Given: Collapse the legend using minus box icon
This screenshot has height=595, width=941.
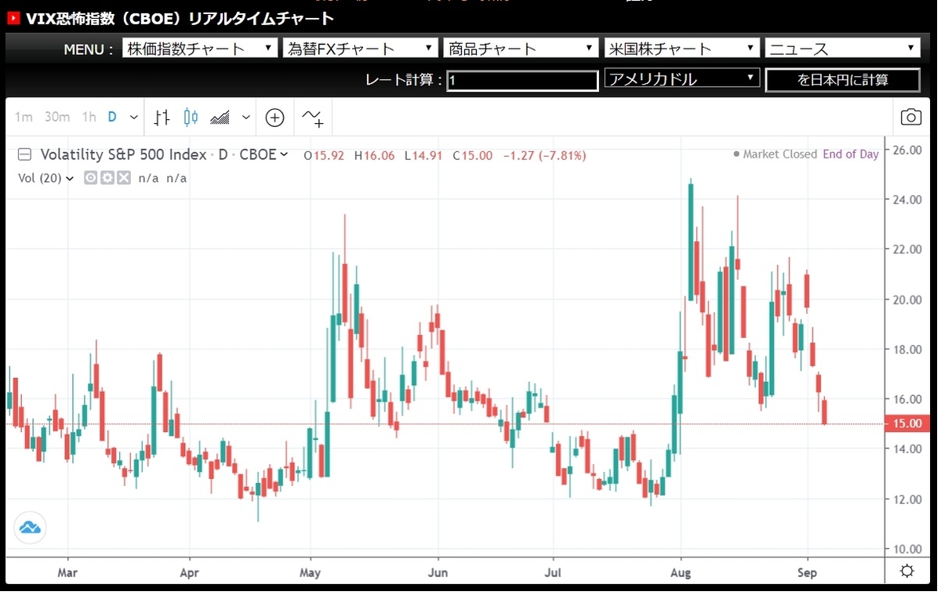Looking at the screenshot, I should [x=25, y=154].
